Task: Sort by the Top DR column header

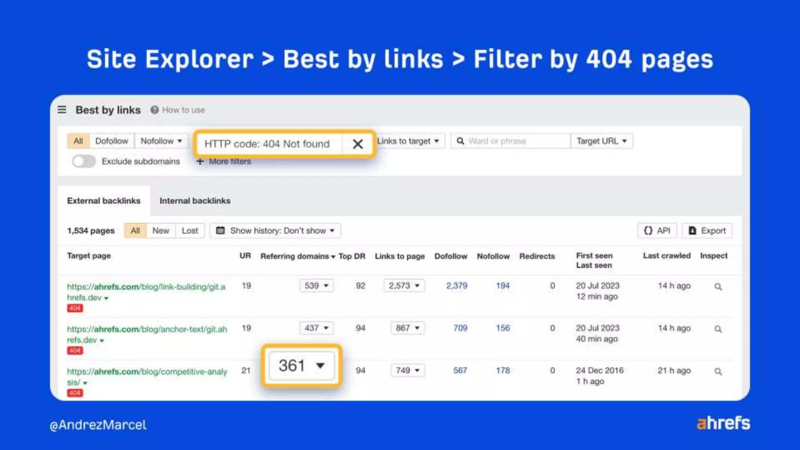Action: [352, 256]
